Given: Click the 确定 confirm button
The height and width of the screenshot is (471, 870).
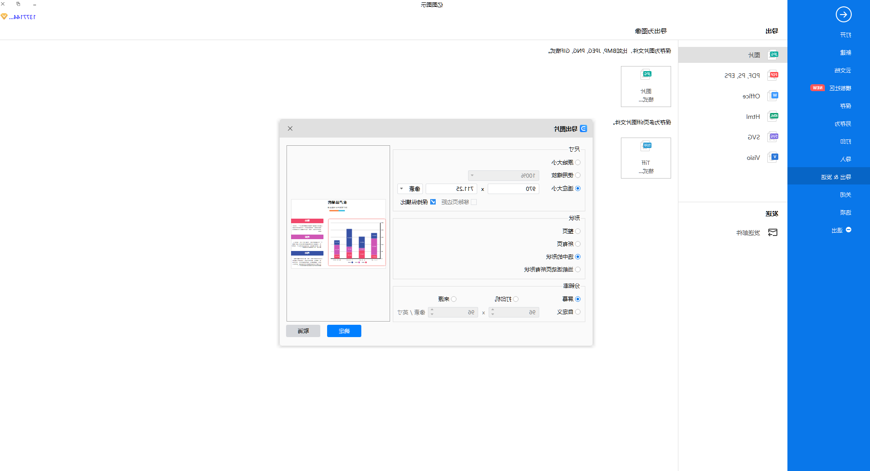Looking at the screenshot, I should 344,331.
